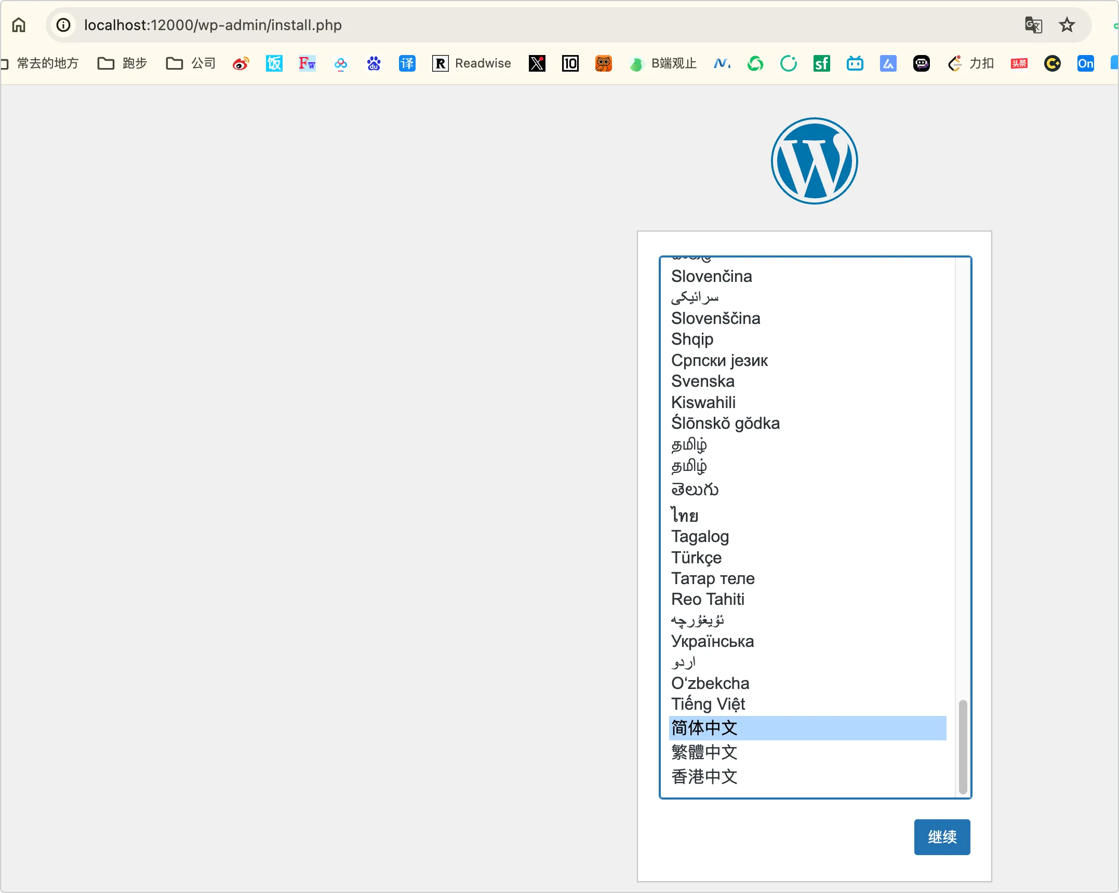Image resolution: width=1119 pixels, height=893 pixels.
Task: Open the Weibo bookmark icon
Action: [241, 63]
